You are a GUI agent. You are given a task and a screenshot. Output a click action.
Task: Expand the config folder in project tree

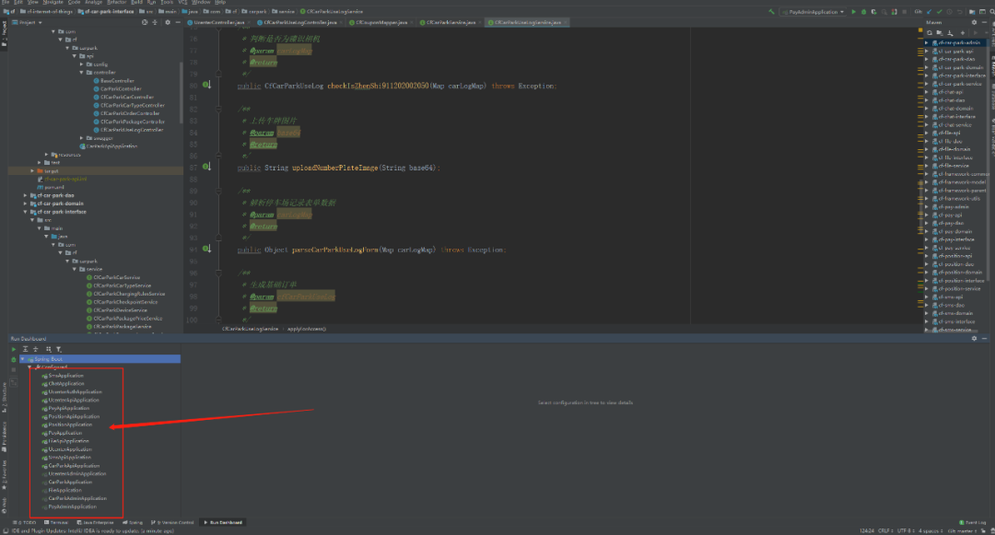click(81, 64)
